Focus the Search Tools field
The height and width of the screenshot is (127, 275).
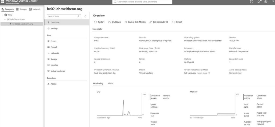click(x=64, y=16)
